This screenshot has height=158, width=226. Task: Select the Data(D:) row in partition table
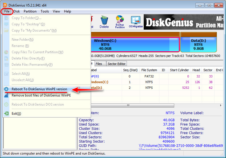coord(157,88)
